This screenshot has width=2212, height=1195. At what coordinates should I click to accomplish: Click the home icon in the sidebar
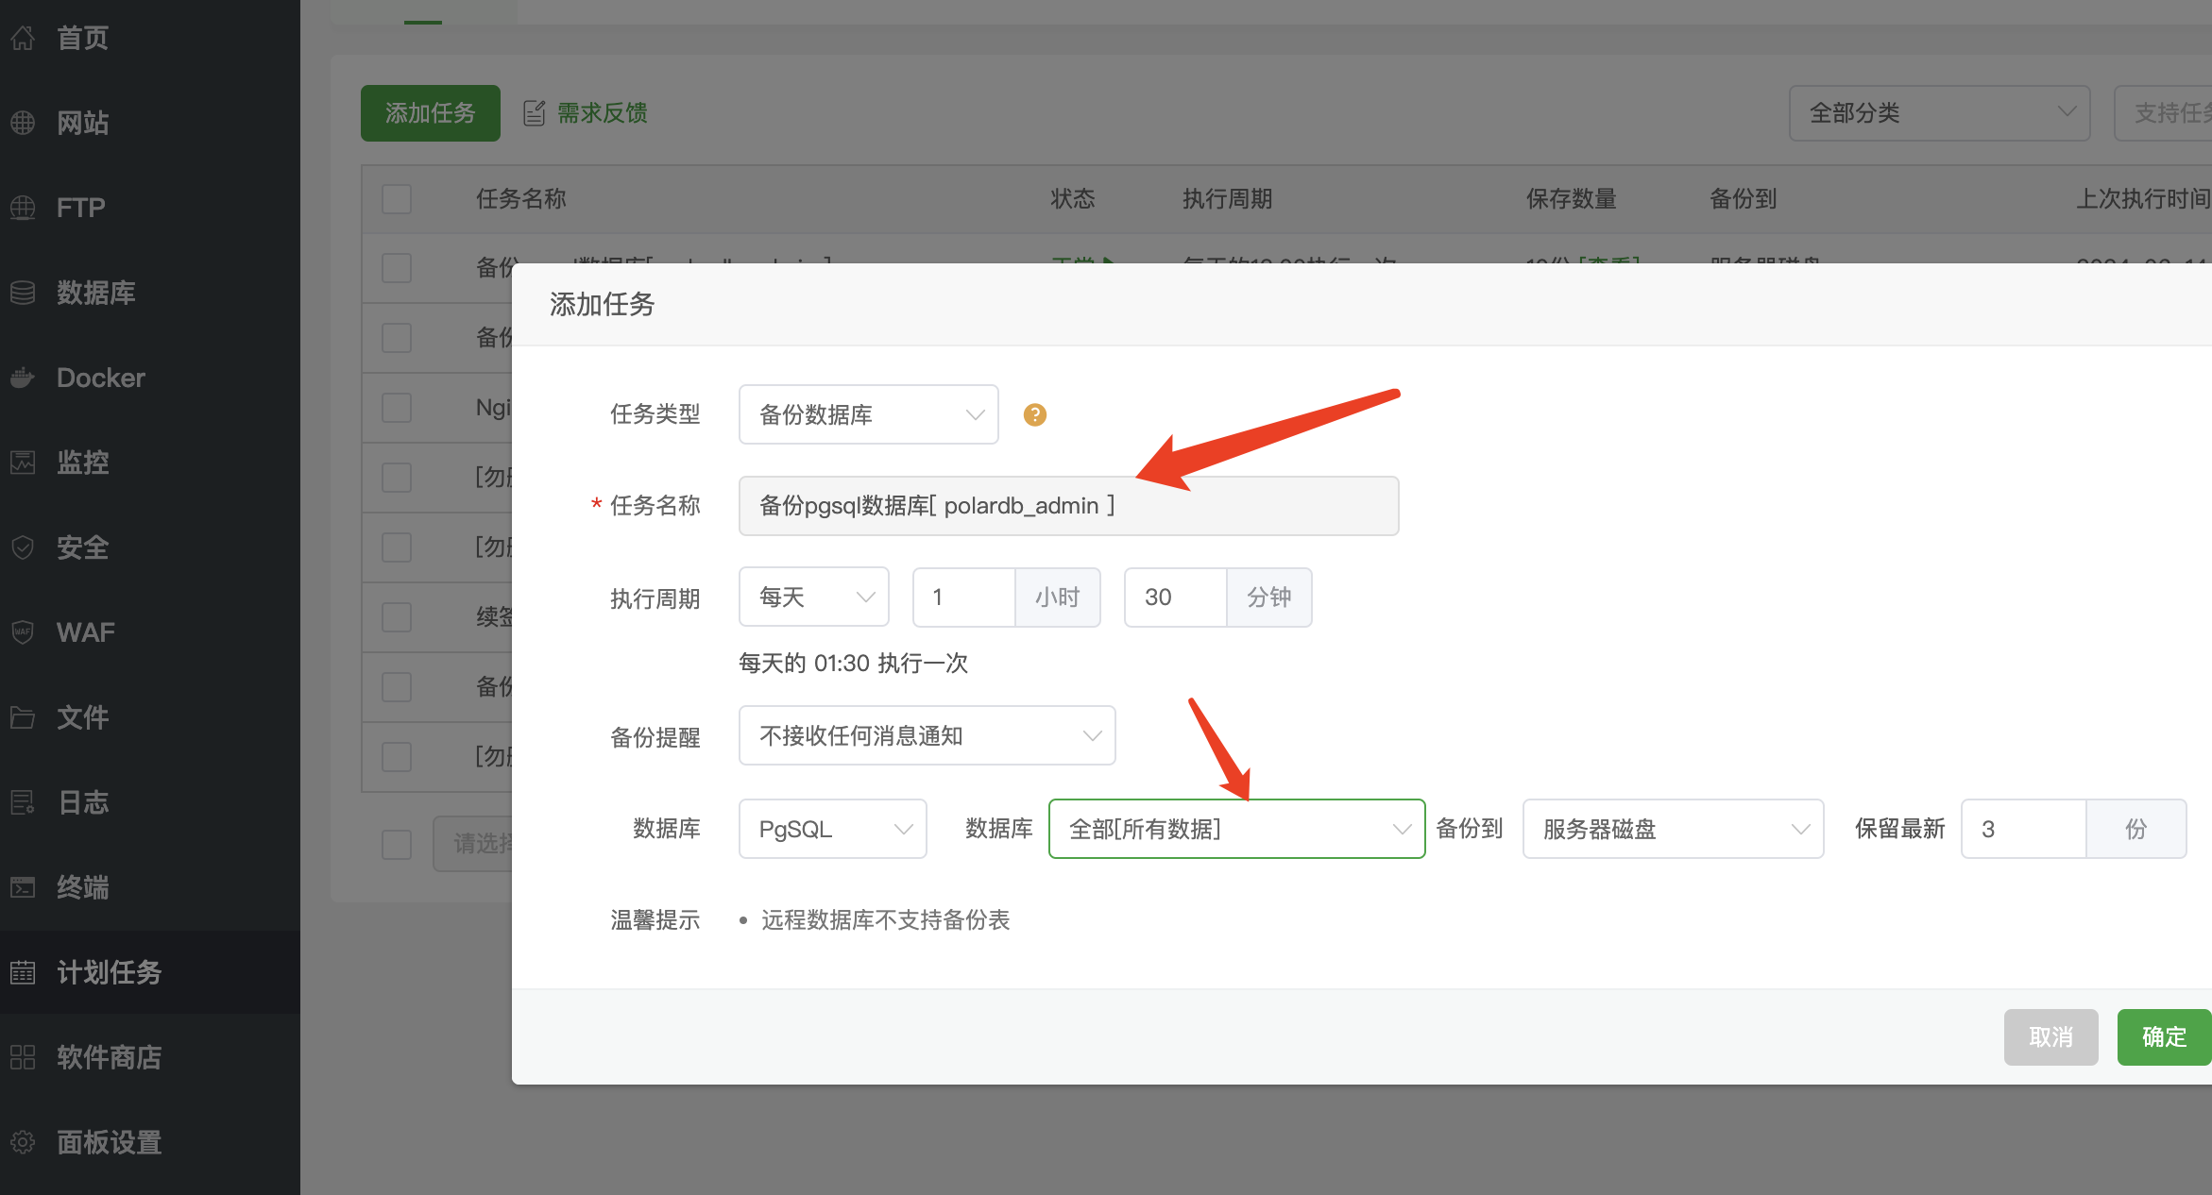(x=23, y=38)
